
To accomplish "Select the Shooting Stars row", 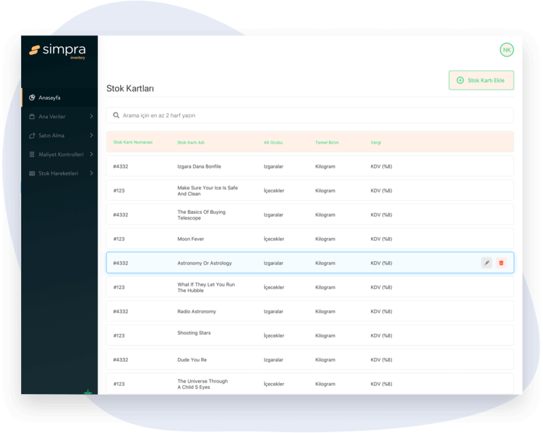I will tap(310, 336).
